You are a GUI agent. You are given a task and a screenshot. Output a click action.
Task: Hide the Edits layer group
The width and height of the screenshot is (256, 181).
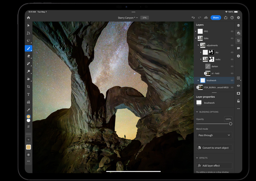pos(232,38)
